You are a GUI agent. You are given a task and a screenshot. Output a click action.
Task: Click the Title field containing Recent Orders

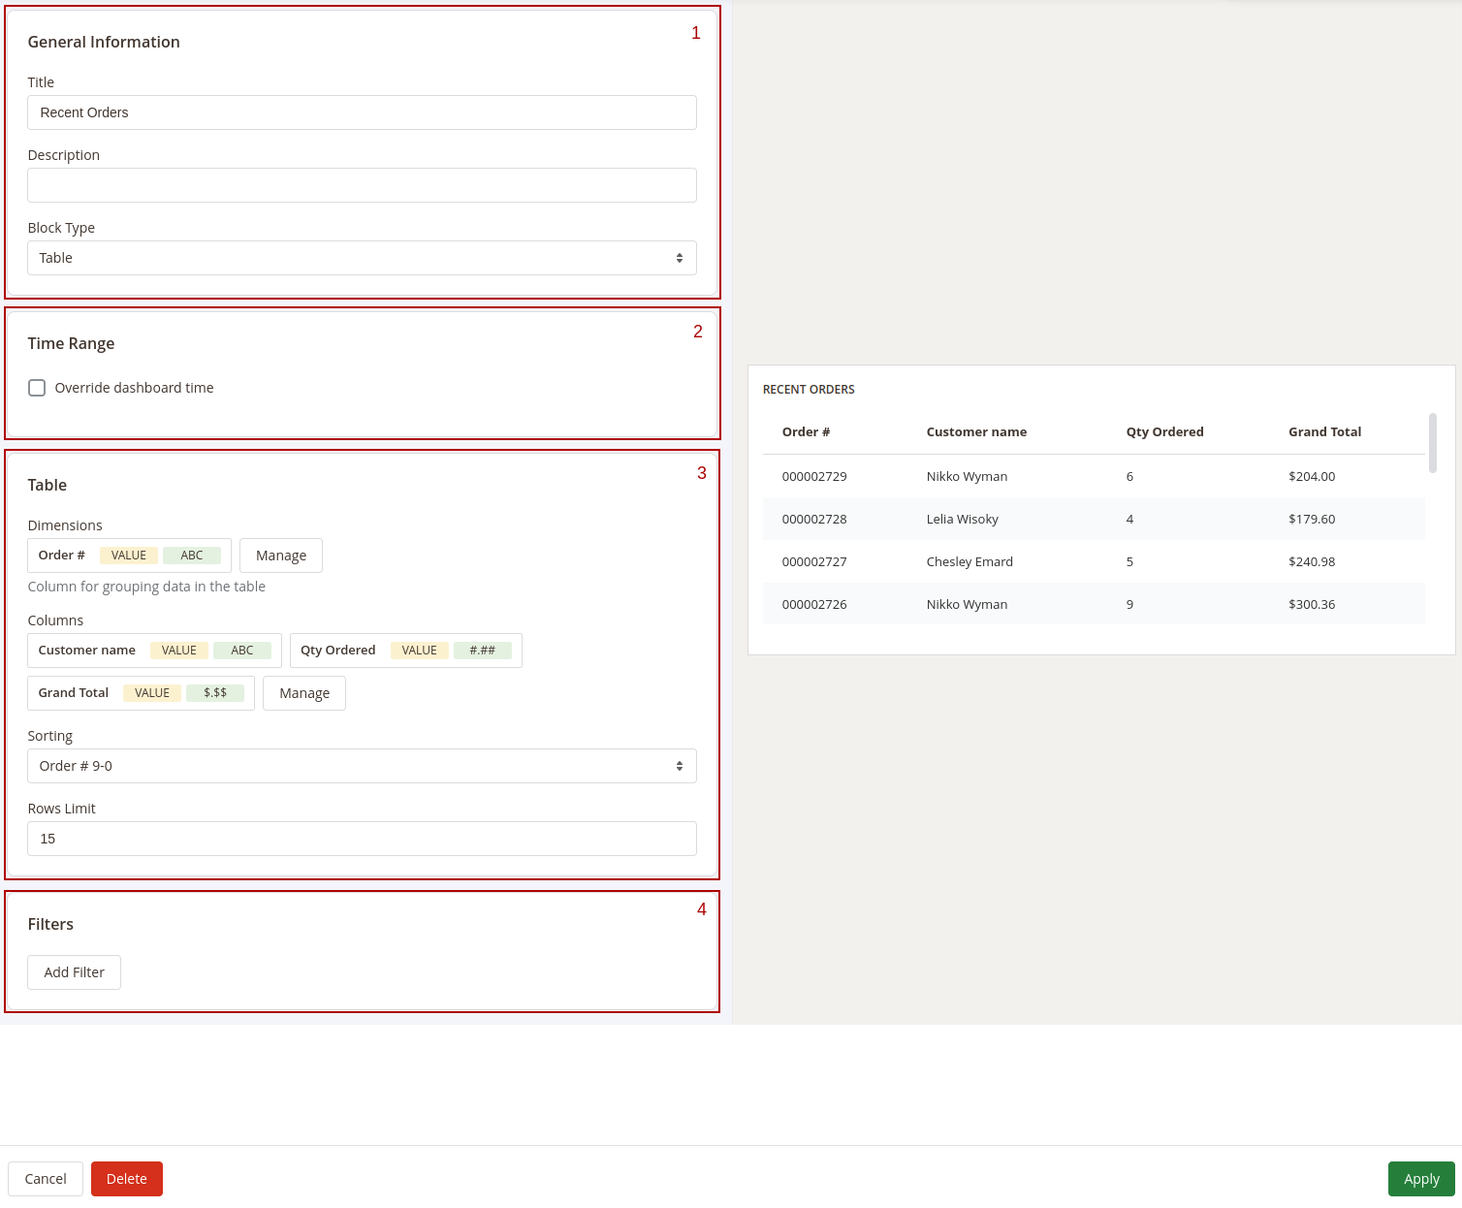(x=362, y=112)
